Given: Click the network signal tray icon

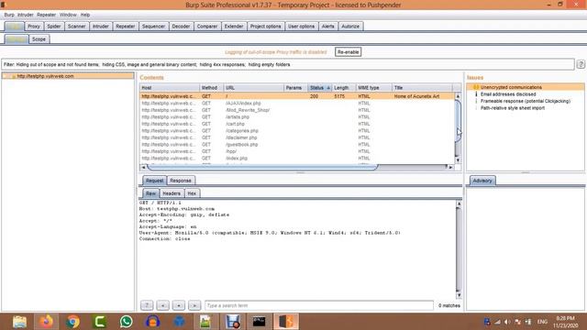Looking at the screenshot, I should [x=497, y=322].
